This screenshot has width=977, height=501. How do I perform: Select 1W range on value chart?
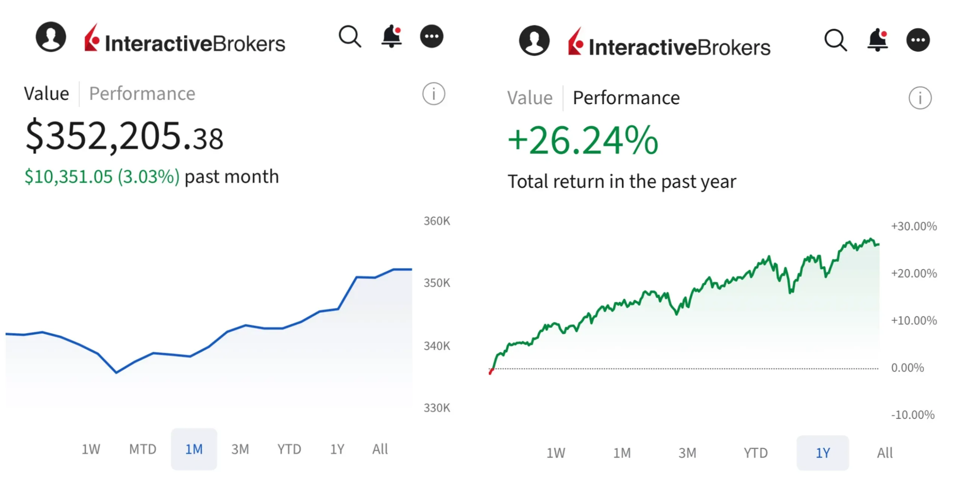tap(91, 449)
